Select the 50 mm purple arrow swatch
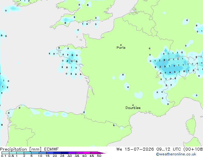Screen dimensions: 203x157 pos(101,153)
